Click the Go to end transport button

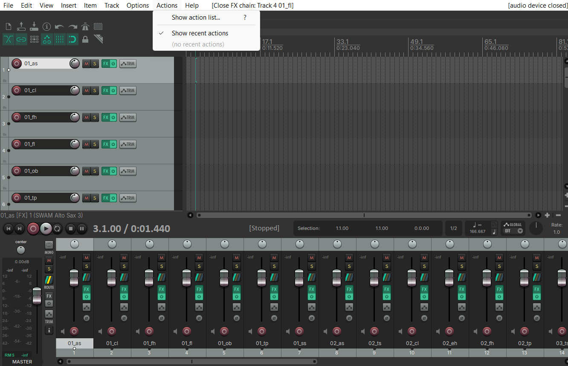(x=19, y=229)
